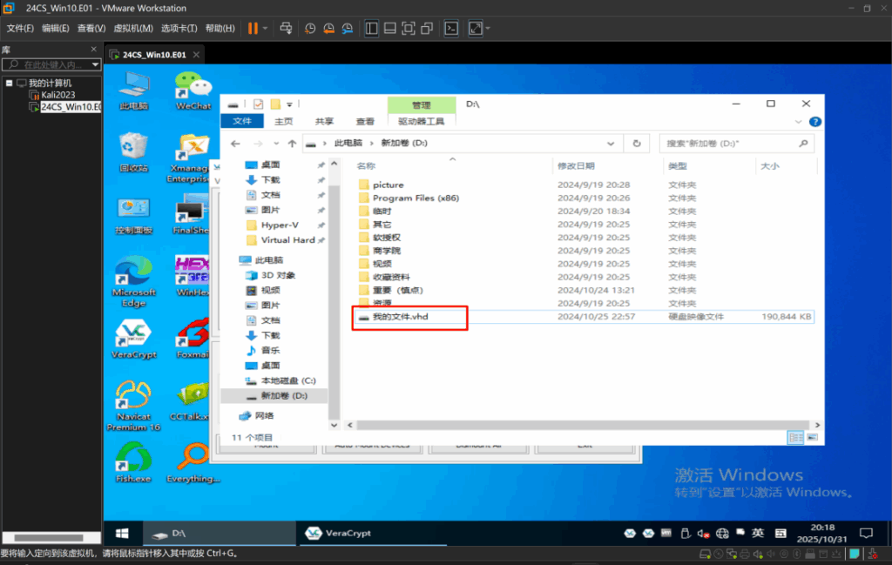Viewport: 892px width, 565px height.
Task: Open the VMware snapshot manager icon
Action: 348,28
